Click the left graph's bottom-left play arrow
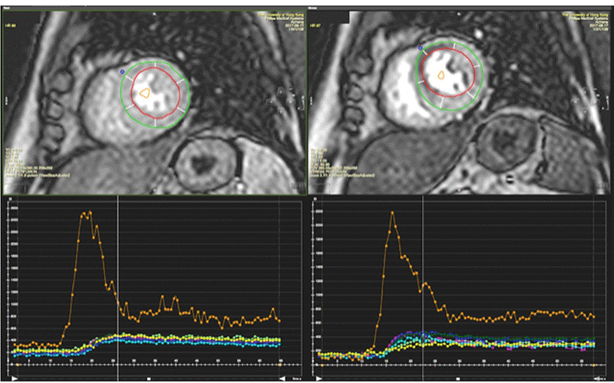 click(13, 377)
